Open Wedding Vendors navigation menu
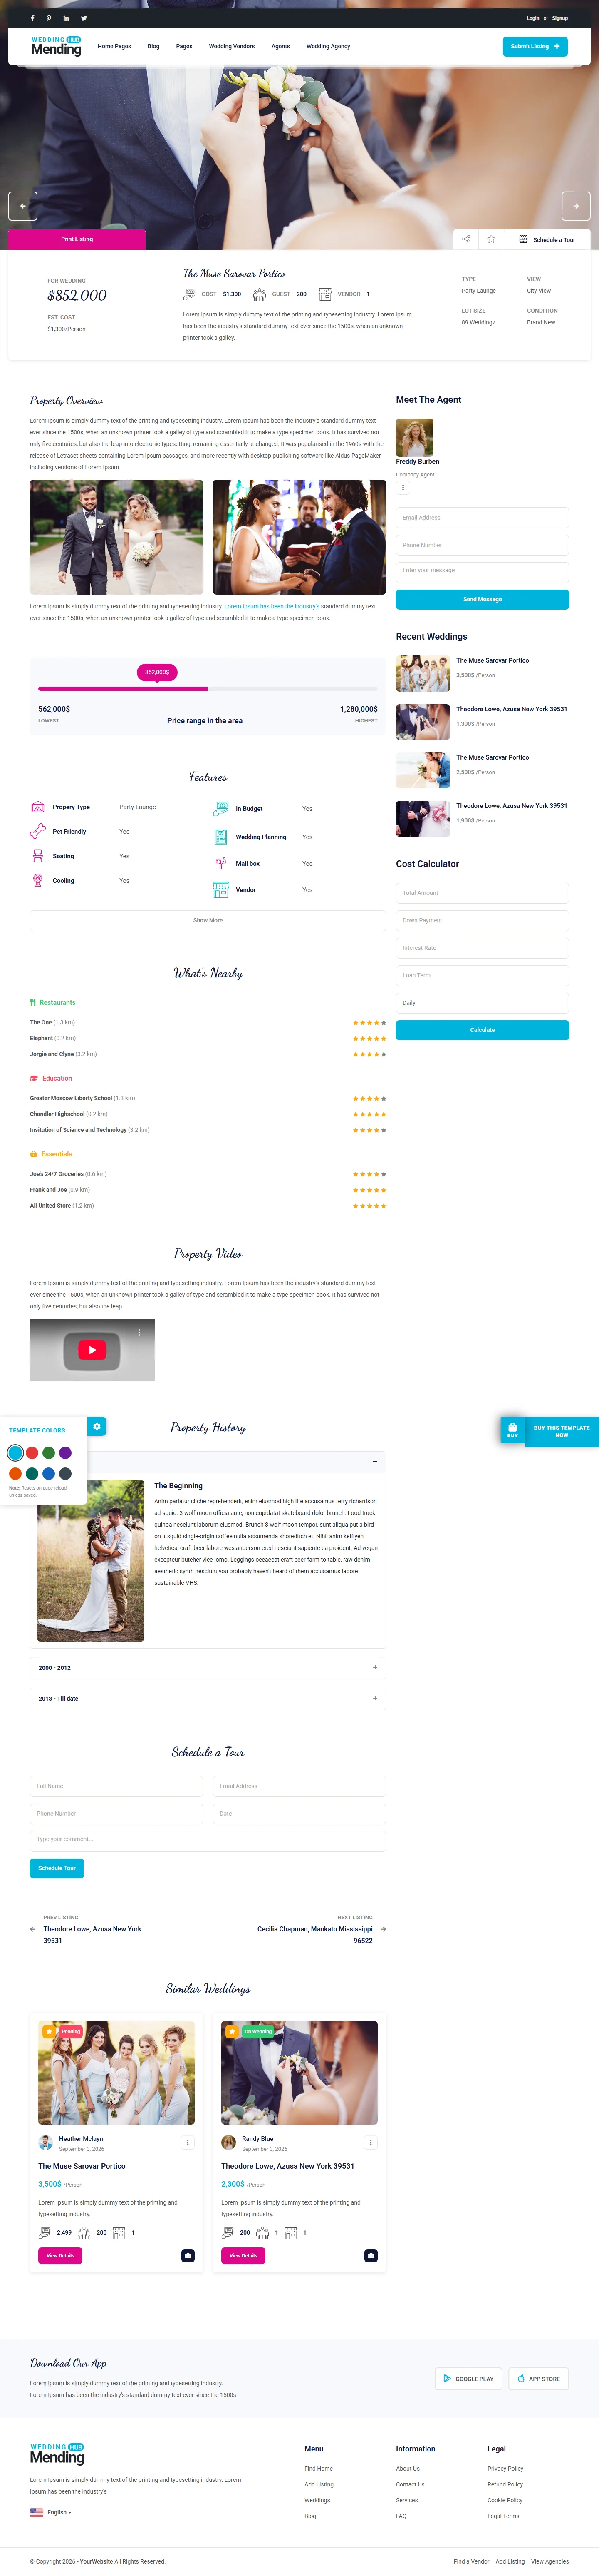The height and width of the screenshot is (2576, 599). [x=232, y=46]
